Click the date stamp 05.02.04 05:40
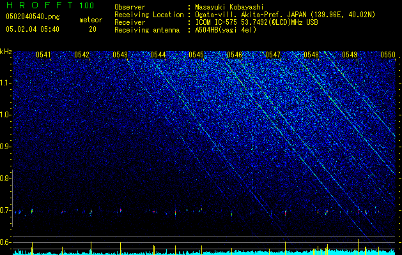Image resolution: width=402 pixels, height=255 pixels. [x=33, y=29]
